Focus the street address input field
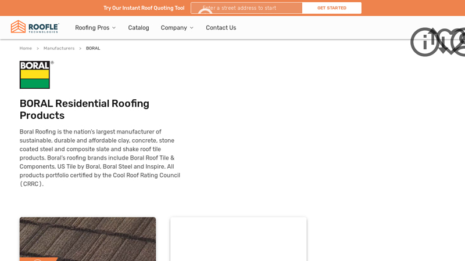This screenshot has height=261, width=465. (246, 8)
